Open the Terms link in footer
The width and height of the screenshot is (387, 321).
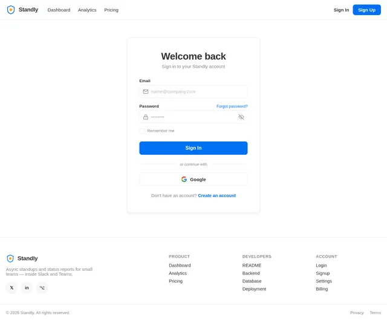(x=376, y=313)
